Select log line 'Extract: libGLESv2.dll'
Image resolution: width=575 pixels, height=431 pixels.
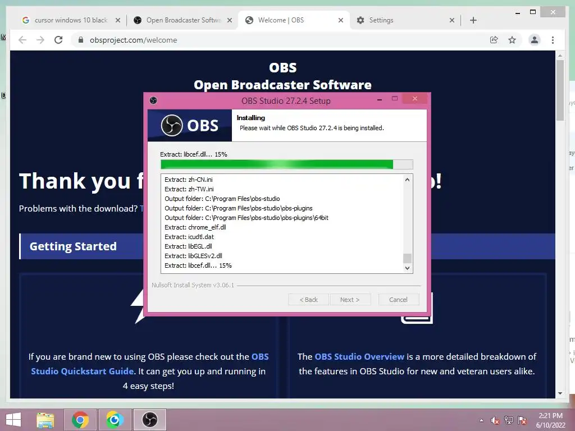pos(193,256)
